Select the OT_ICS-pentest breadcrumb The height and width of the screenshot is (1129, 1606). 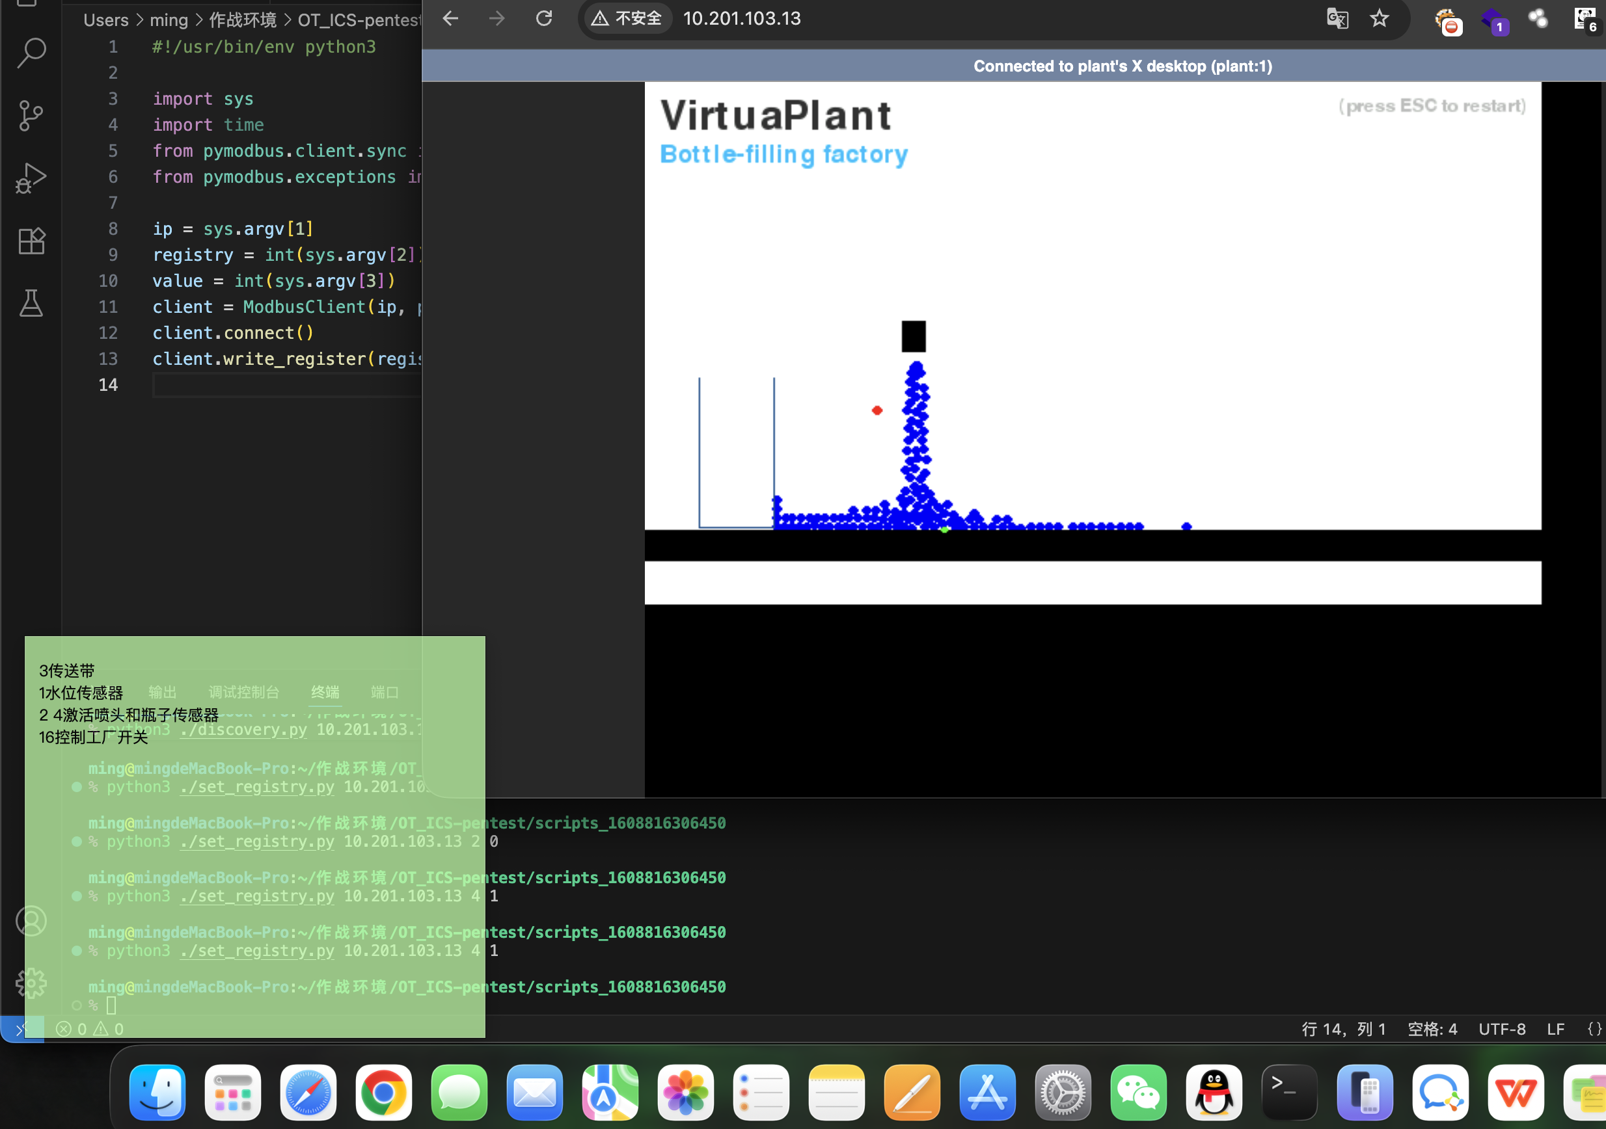click(x=359, y=20)
